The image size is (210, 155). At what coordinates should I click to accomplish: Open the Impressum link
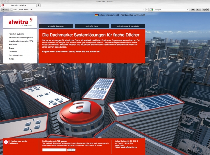tap(110, 15)
